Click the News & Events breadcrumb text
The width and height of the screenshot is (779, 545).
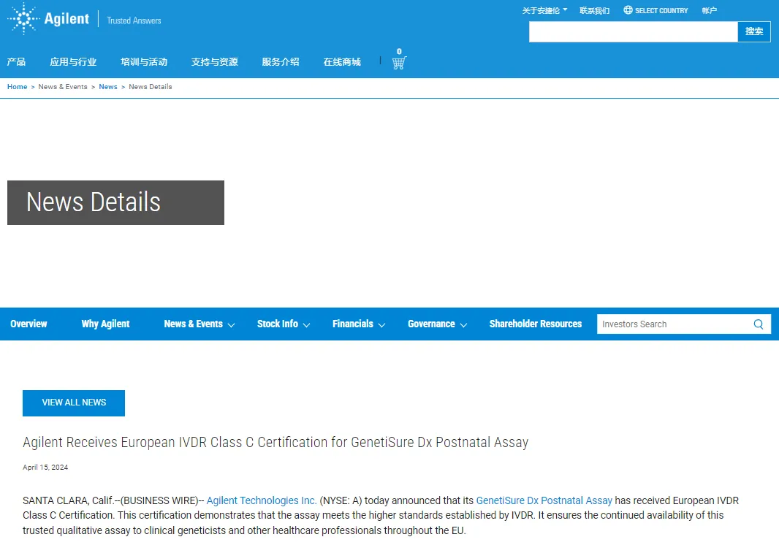pyautogui.click(x=63, y=86)
